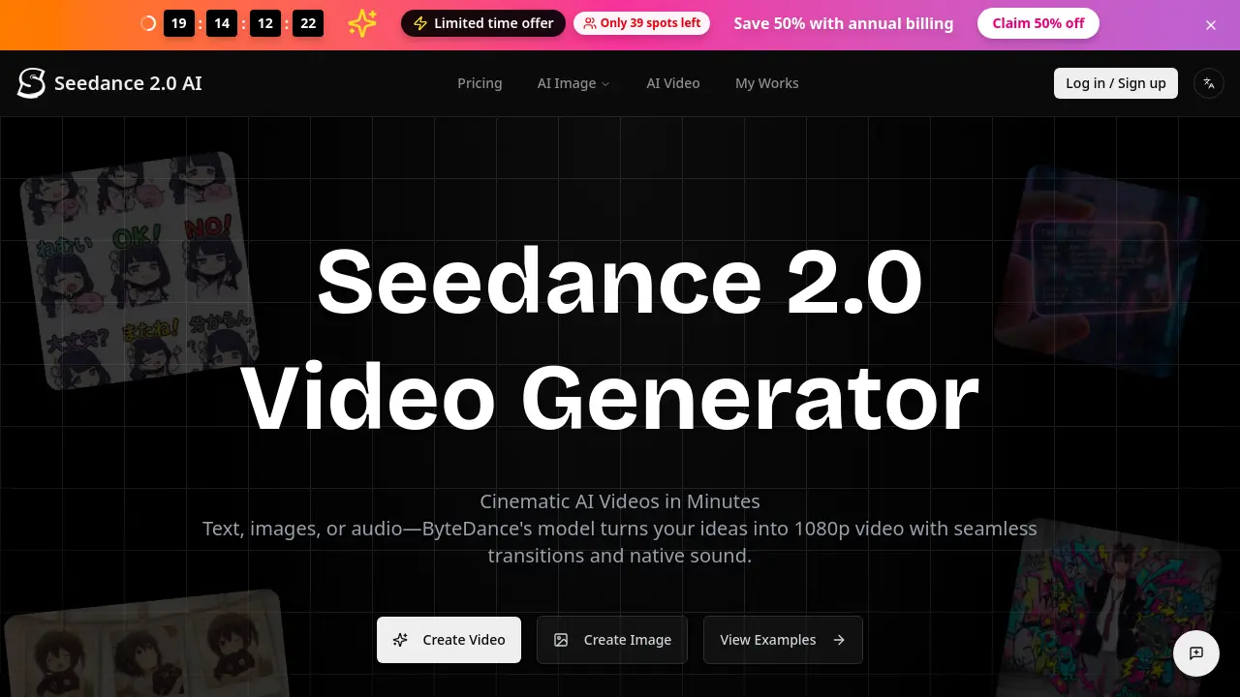Viewport: 1240px width, 697px height.
Task: Click the Only 39 spots left badge
Action: pyautogui.click(x=641, y=23)
